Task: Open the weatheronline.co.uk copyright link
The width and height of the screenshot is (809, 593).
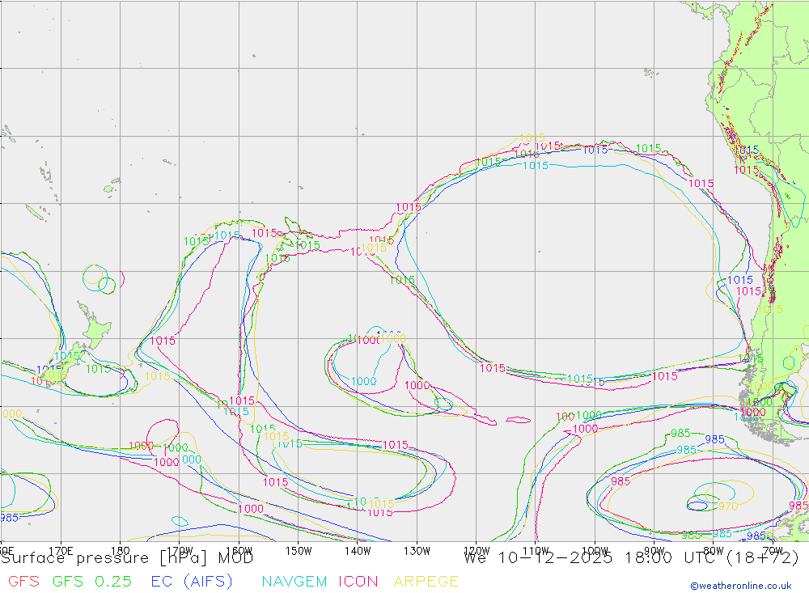Action: 741,586
